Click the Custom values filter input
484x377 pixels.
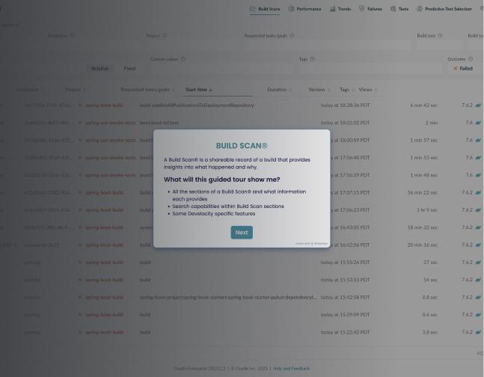click(x=221, y=68)
